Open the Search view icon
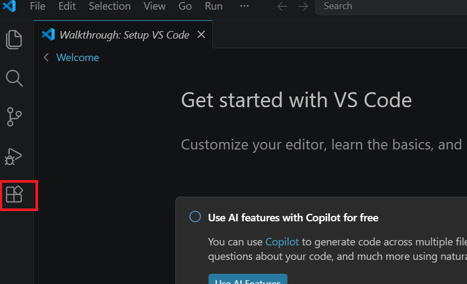 pos(14,78)
